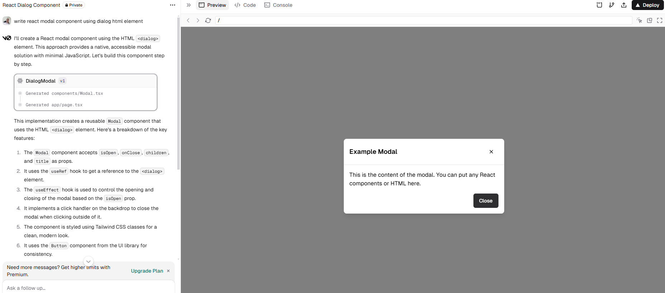
Task: Open the chat options three-dot menu
Action: 173,5
